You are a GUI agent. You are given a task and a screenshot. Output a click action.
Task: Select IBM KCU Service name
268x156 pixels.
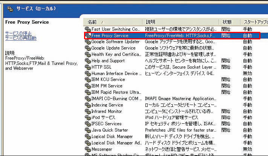[108, 79]
